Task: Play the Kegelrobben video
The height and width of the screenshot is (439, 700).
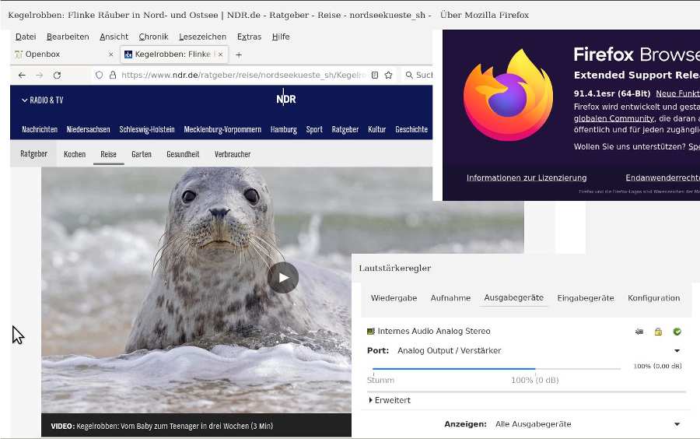Action: tap(283, 278)
